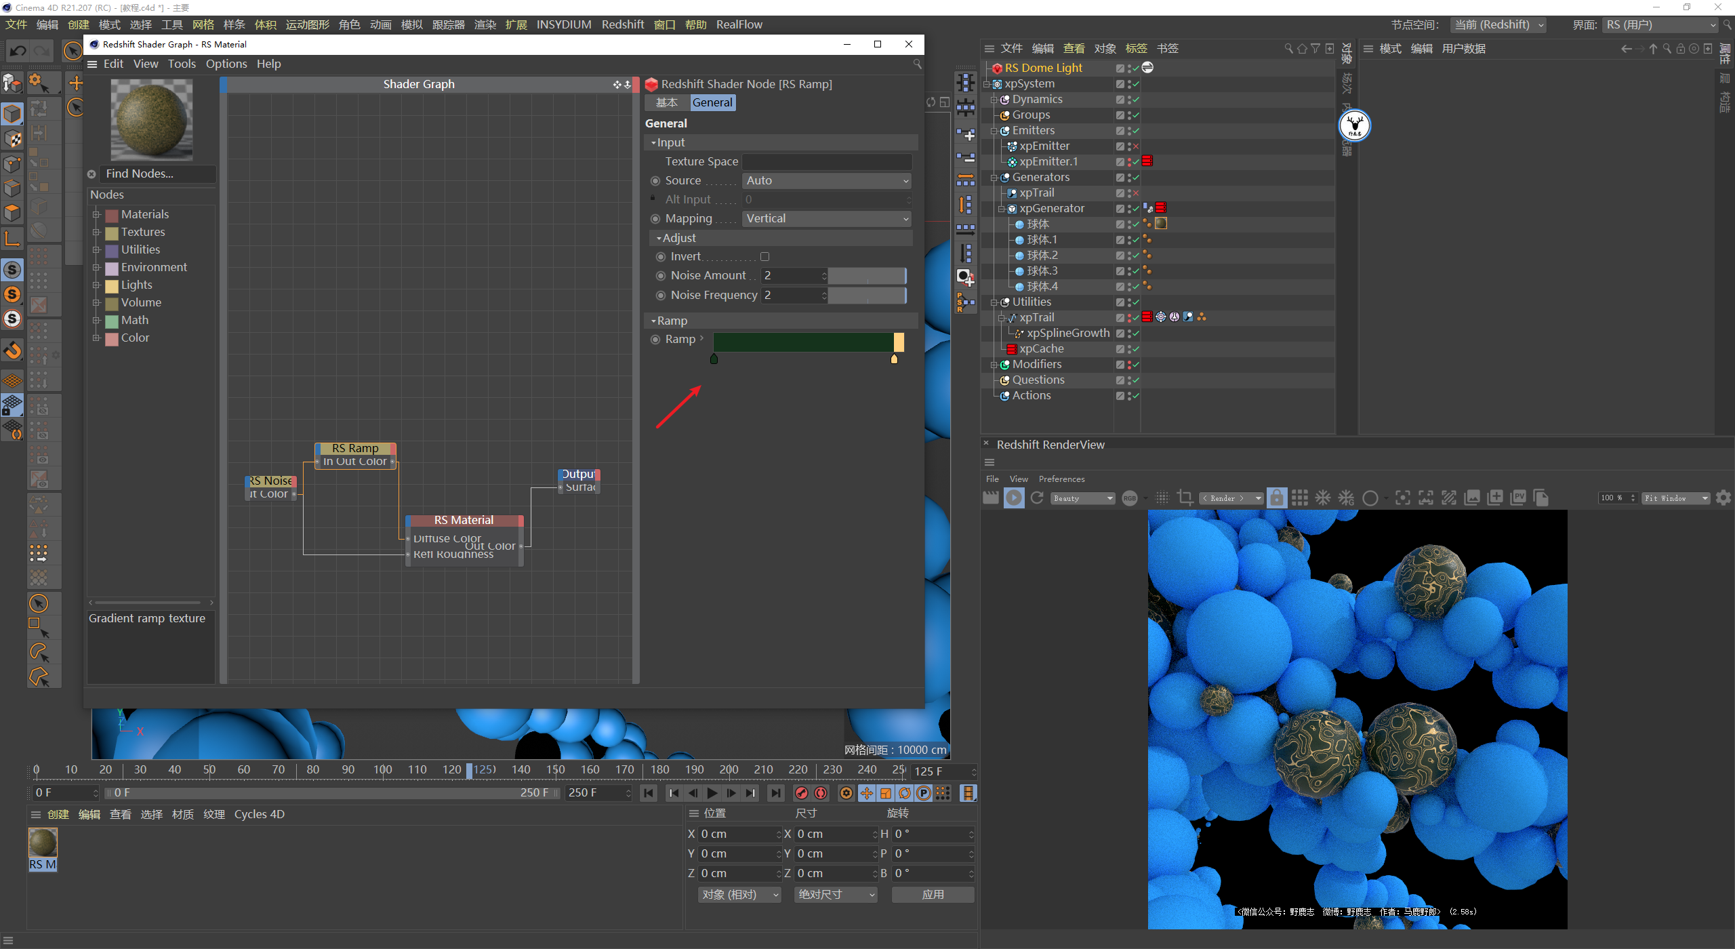Jump to the timeline start frame
The height and width of the screenshot is (949, 1735).
pyautogui.click(x=649, y=793)
